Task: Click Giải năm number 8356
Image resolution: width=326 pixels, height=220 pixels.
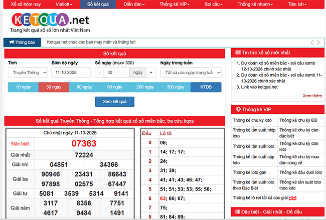Action: click(84, 203)
